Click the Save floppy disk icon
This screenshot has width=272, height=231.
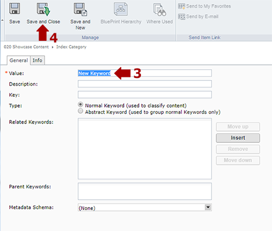pyautogui.click(x=15, y=9)
